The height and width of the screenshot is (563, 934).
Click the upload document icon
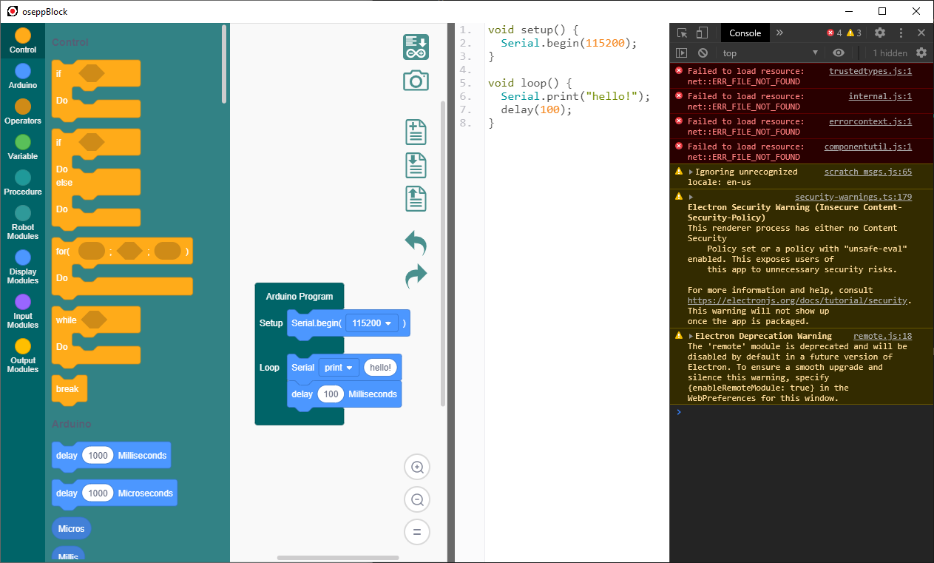[x=416, y=198]
